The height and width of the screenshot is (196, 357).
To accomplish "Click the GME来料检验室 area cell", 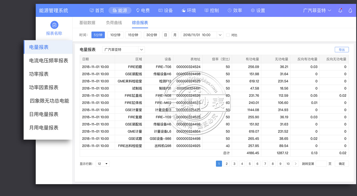I will click(x=130, y=81).
